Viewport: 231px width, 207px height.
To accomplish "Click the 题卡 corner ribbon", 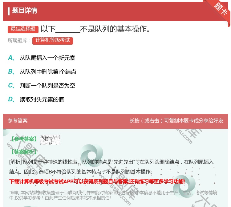I will (221, 9).
